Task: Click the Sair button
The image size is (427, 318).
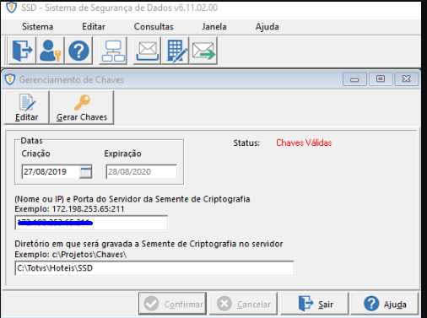Action: coord(315,304)
